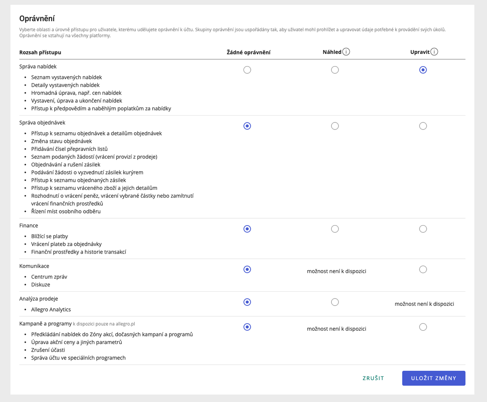Open the info icon next to Náhled

coord(346,52)
